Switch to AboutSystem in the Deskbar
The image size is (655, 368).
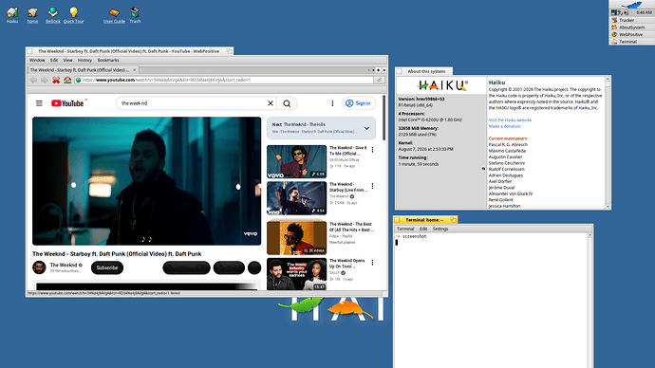(631, 28)
